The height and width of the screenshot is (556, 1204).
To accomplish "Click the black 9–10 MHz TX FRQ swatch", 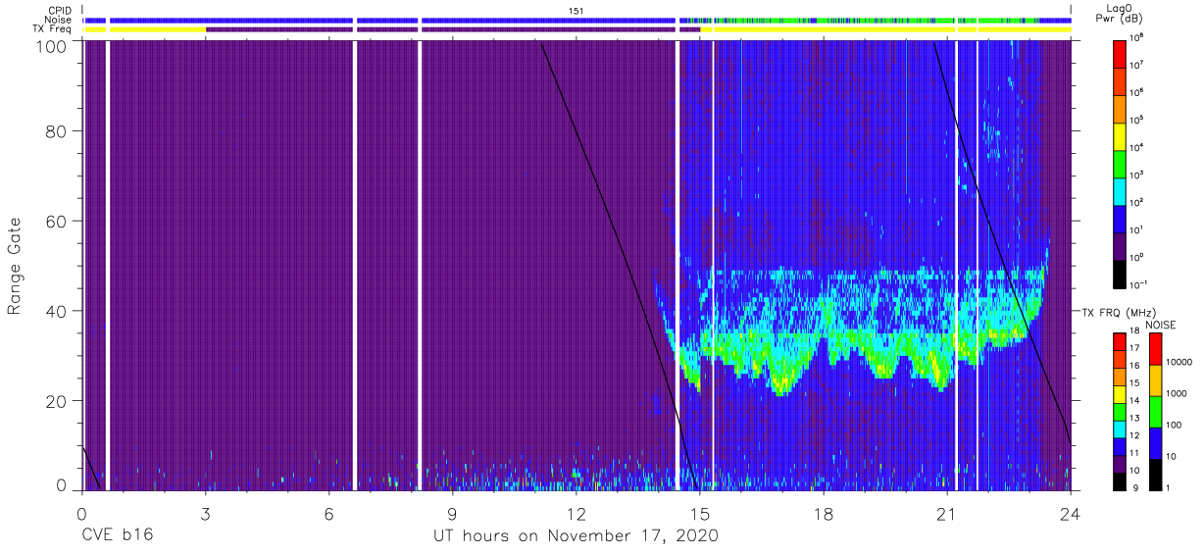I will [x=1122, y=480].
